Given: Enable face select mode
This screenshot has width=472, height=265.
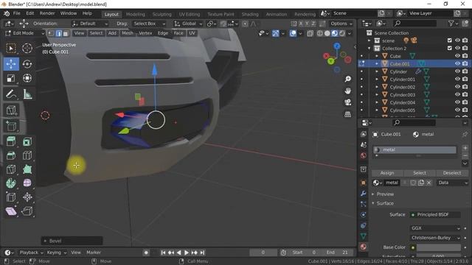Looking at the screenshot, I should pos(66,33).
